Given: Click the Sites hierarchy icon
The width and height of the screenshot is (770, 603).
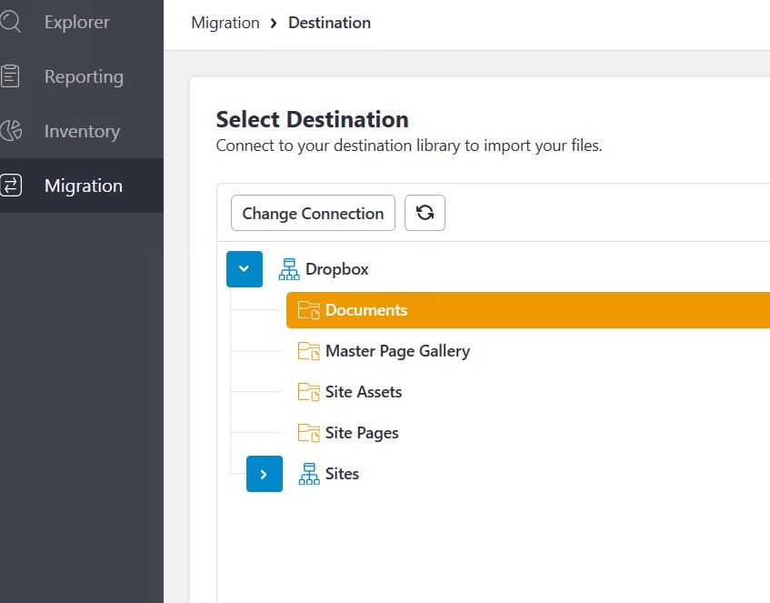Looking at the screenshot, I should click(309, 474).
